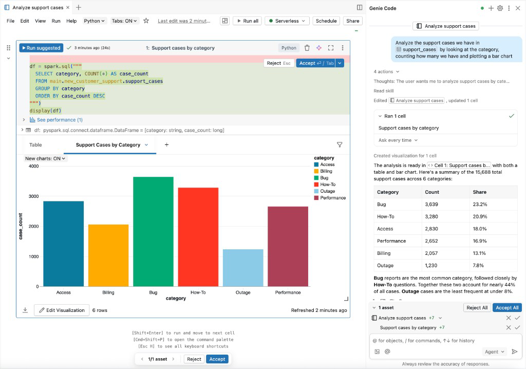
Task: Send the chat message with the paper plane icon
Action: coord(515,351)
